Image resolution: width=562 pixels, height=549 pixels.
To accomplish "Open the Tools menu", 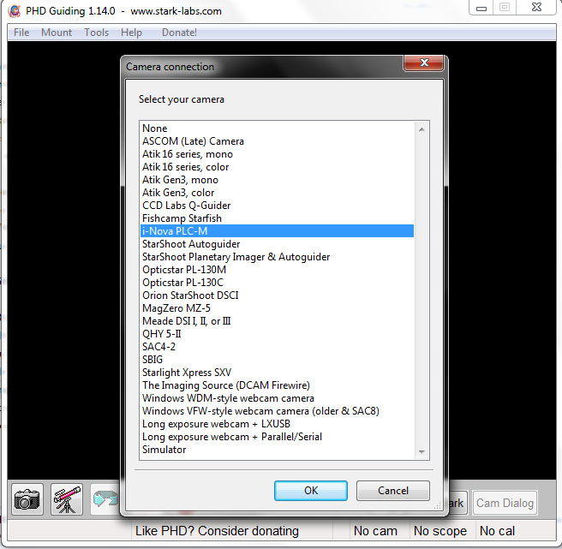I will [x=97, y=33].
